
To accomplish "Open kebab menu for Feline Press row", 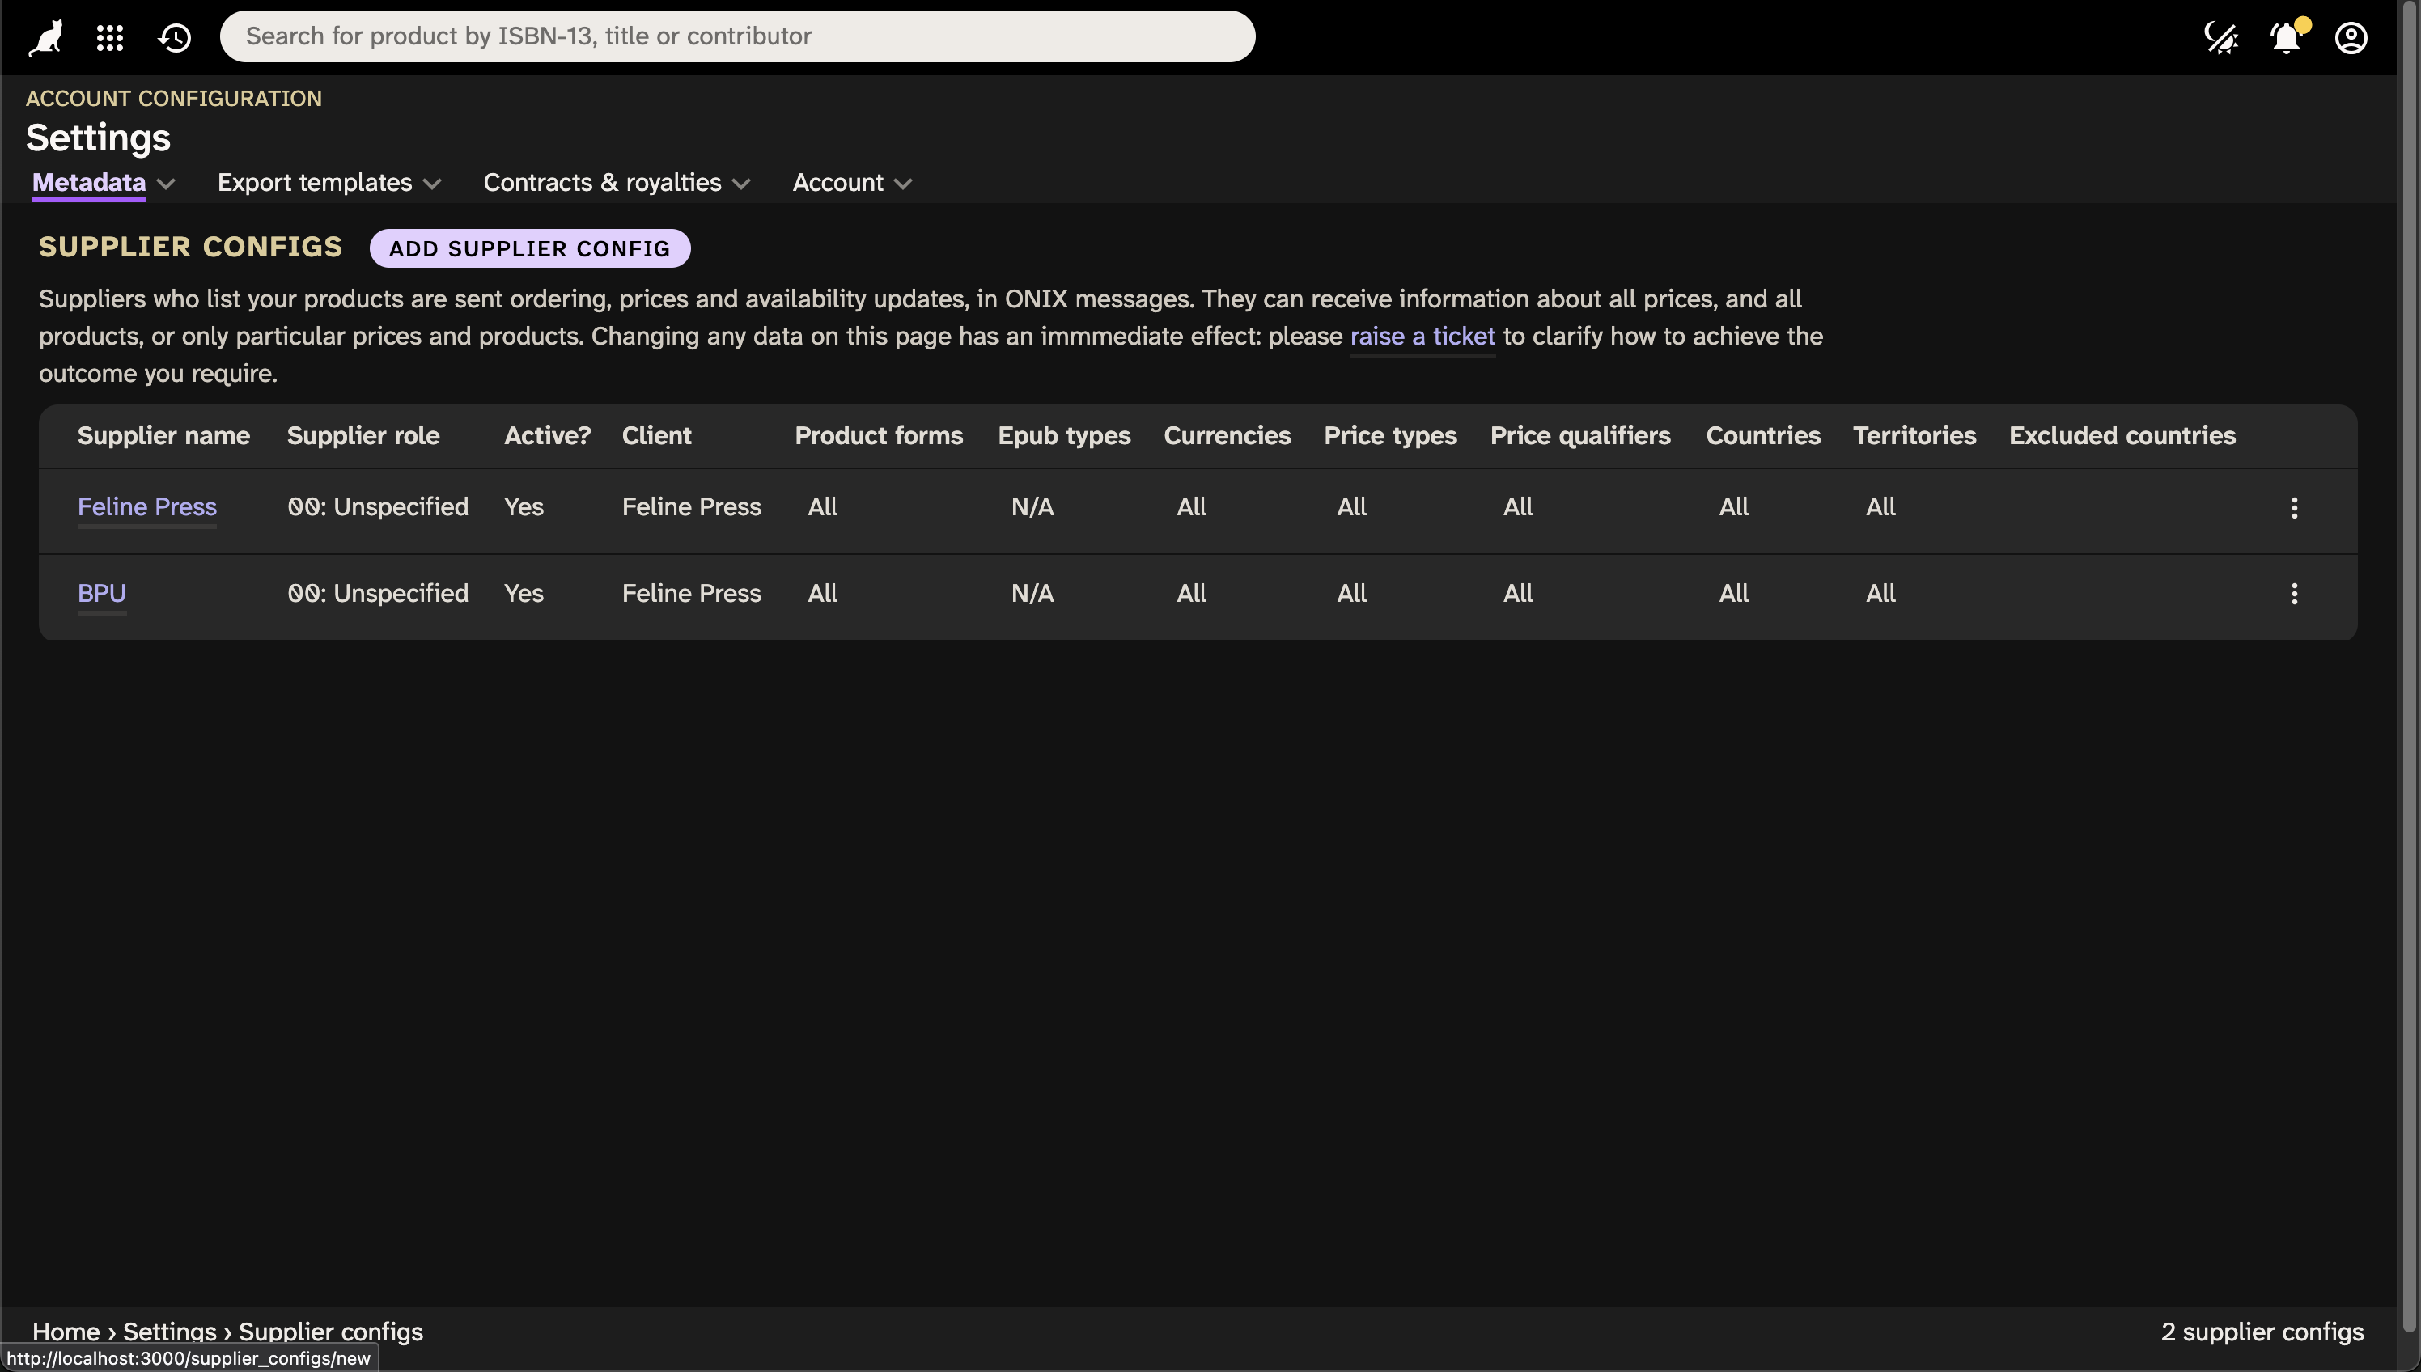I will click(2294, 508).
